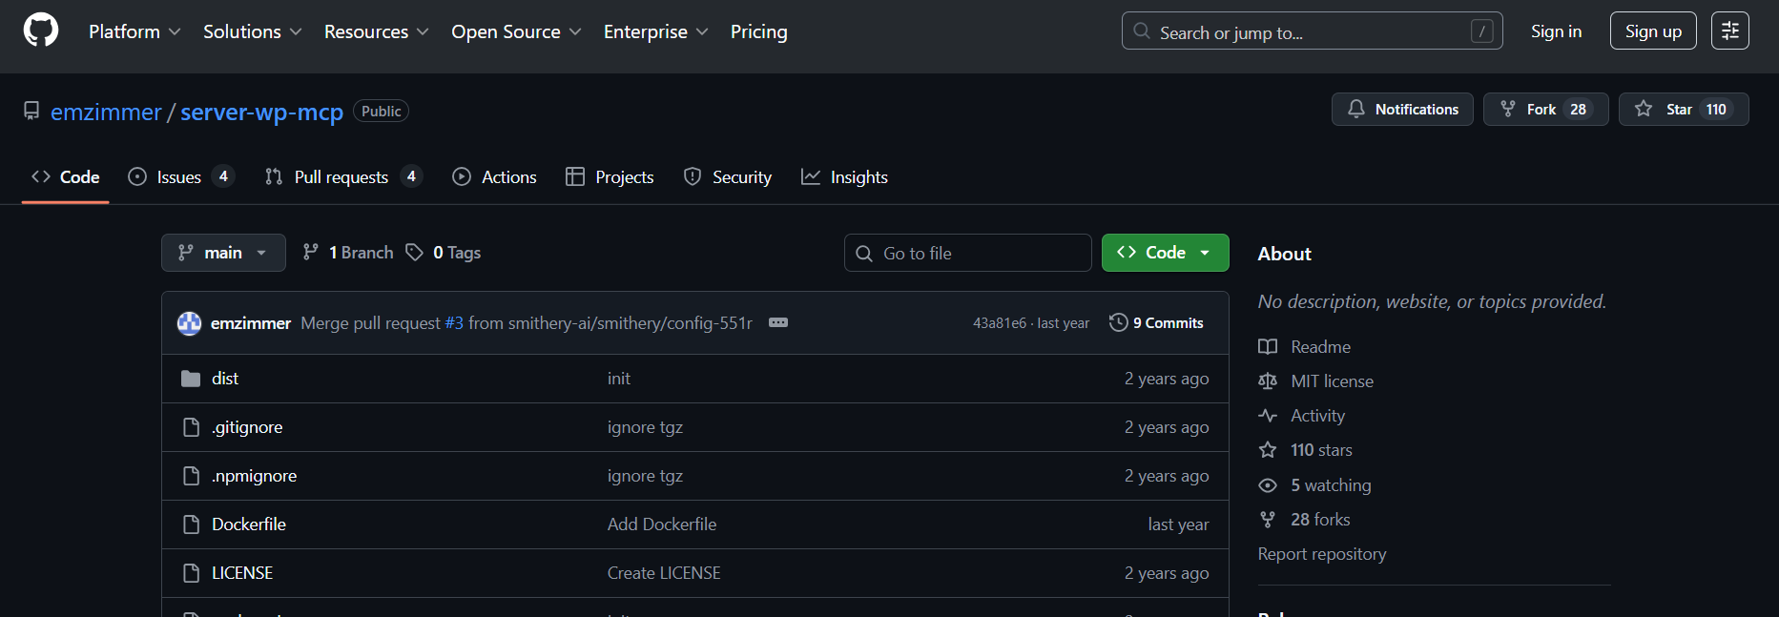
Task: Open the 'Add Dockerfile' commit message
Action: pos(662,524)
